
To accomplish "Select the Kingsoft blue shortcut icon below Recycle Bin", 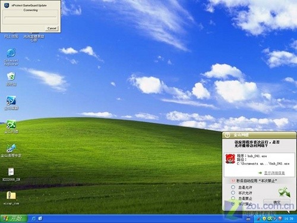I will click(x=11, y=103).
